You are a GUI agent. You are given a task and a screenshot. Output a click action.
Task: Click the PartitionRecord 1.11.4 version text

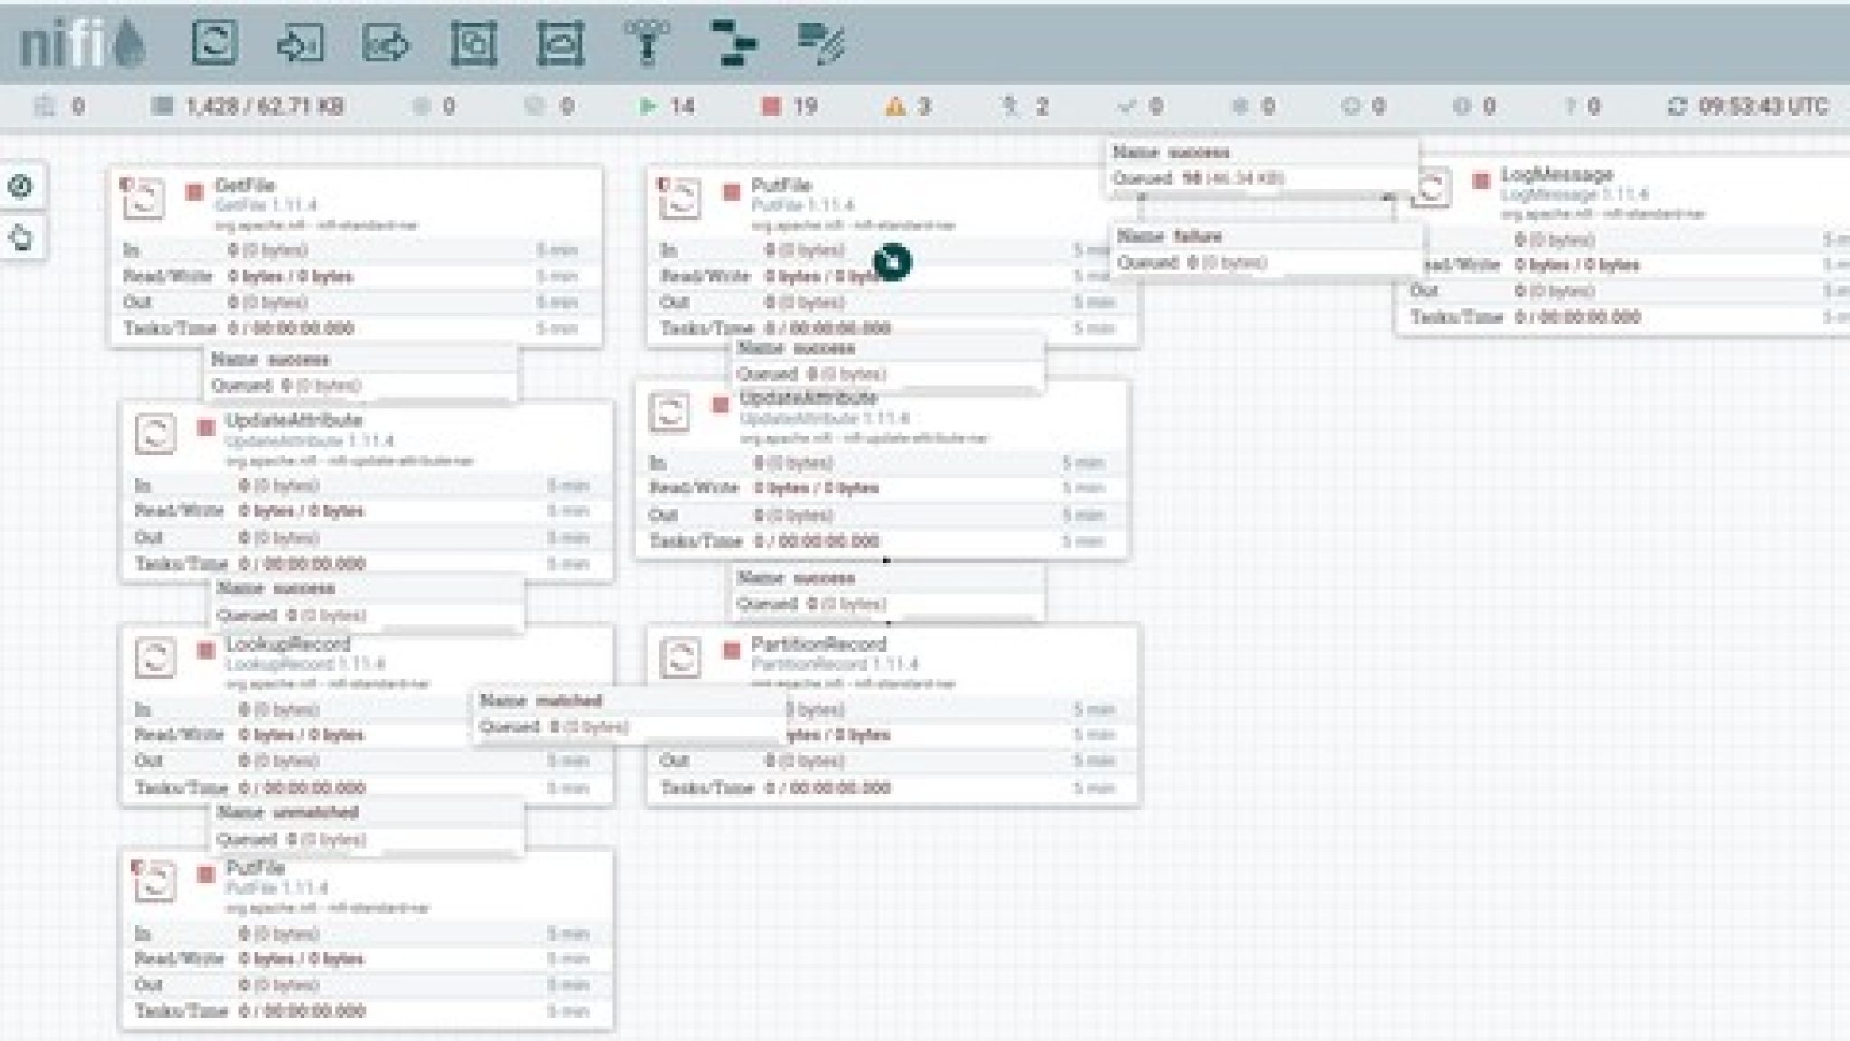[835, 664]
